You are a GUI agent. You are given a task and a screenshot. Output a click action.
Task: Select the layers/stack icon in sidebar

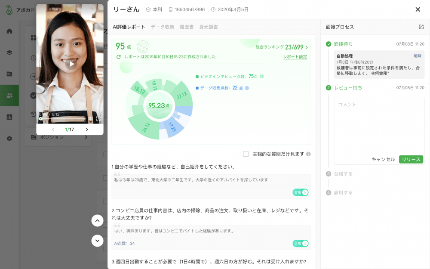pyautogui.click(x=9, y=53)
